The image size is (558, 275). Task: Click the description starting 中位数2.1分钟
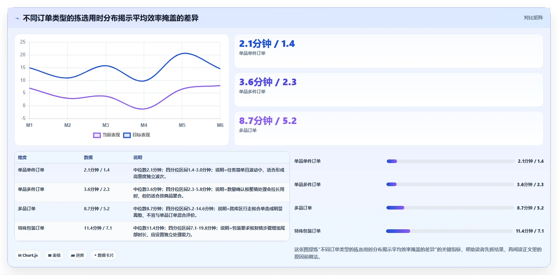209,173
